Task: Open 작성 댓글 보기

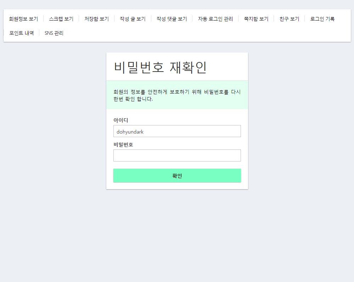Action: coord(172,18)
